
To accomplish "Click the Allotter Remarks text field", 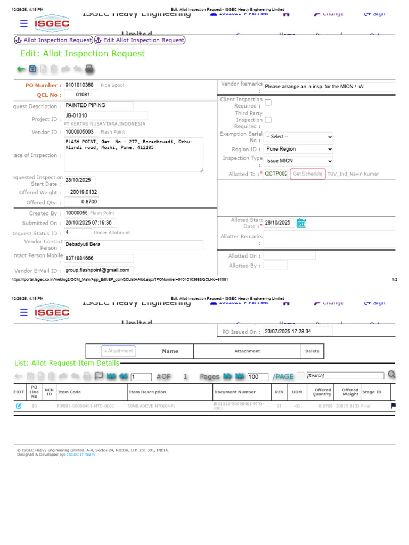I will coord(329,240).
